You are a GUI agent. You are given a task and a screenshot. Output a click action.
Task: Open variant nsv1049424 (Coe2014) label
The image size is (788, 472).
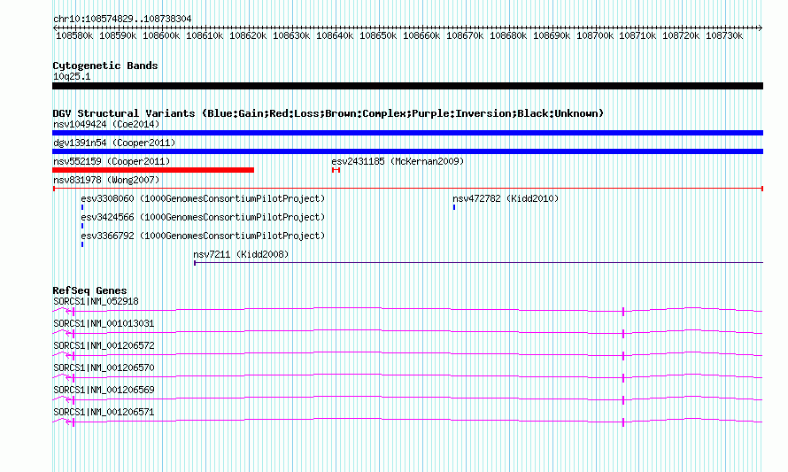point(106,124)
